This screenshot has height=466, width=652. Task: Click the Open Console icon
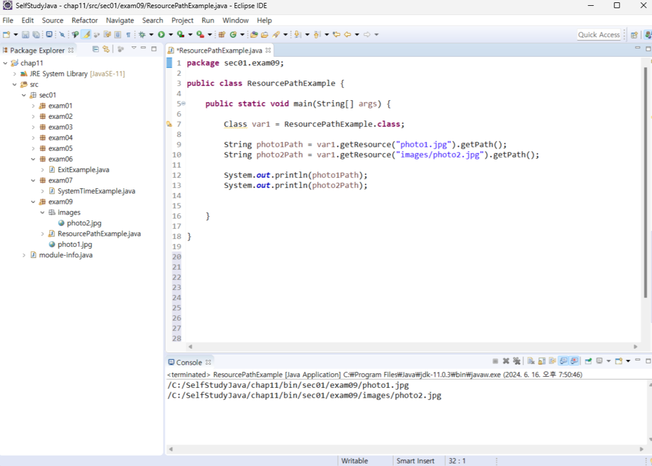(x=619, y=361)
